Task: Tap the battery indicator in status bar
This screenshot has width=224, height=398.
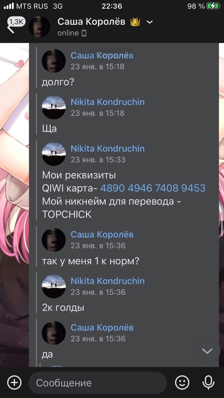Action: click(213, 6)
